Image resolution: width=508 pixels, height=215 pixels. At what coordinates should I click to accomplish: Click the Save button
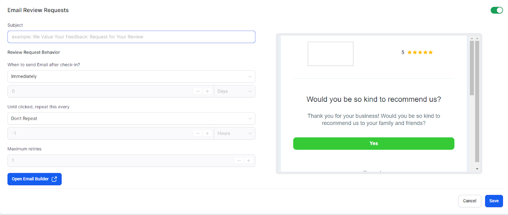(494, 201)
